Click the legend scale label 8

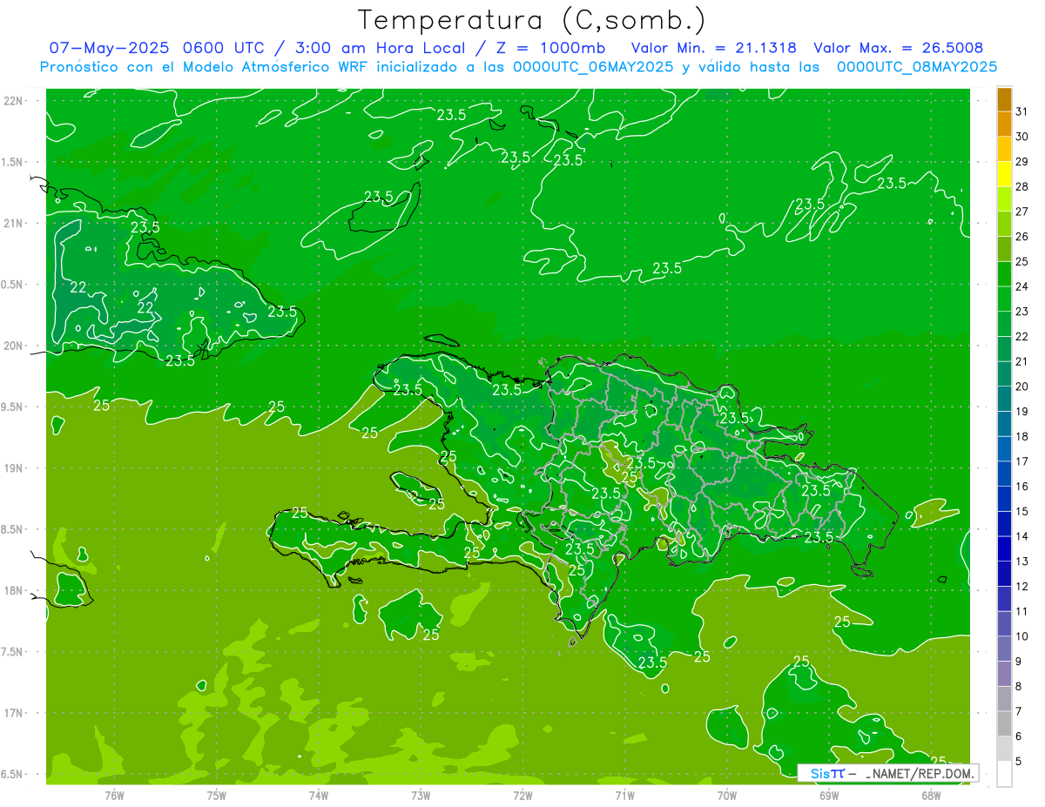point(1020,687)
